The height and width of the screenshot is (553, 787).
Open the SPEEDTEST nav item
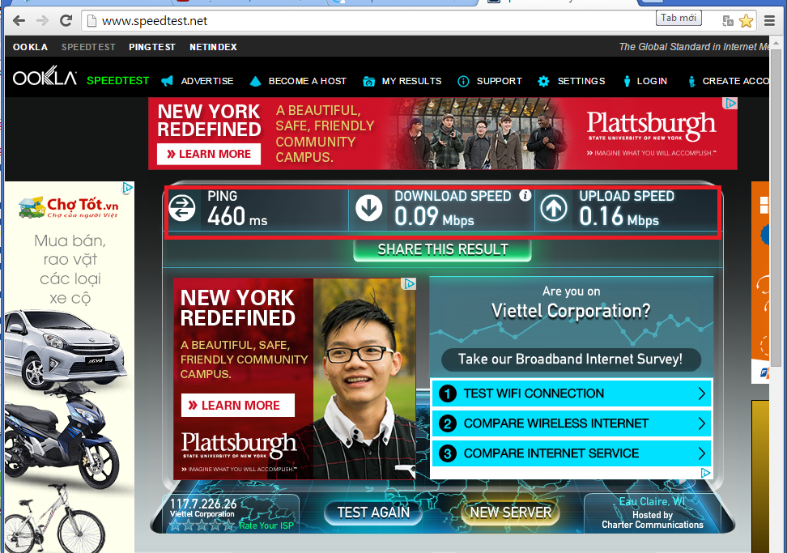(118, 81)
